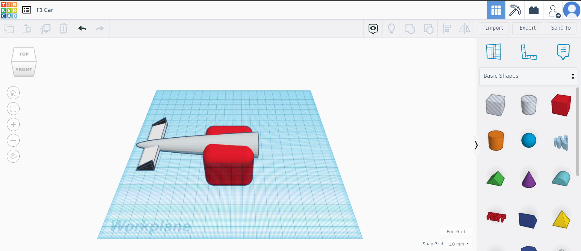Select the Ruler tool icon
581x251 pixels.
tap(529, 52)
